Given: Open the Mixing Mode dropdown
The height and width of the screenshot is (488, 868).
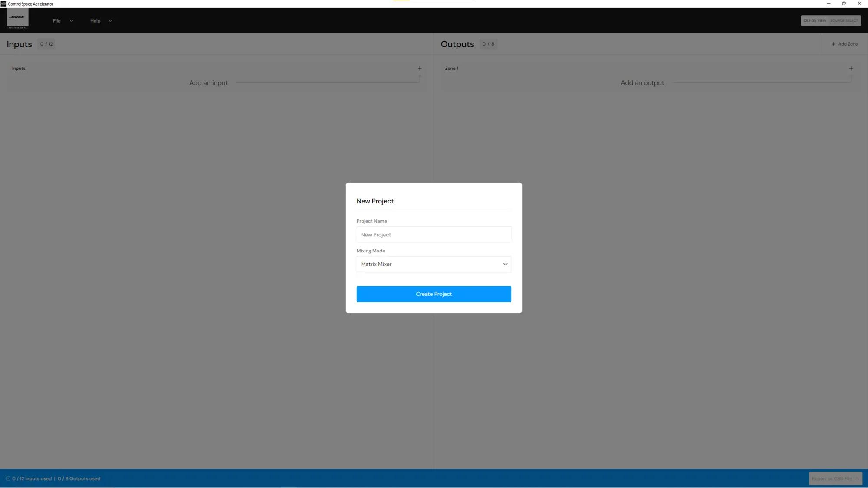Looking at the screenshot, I should [x=434, y=264].
